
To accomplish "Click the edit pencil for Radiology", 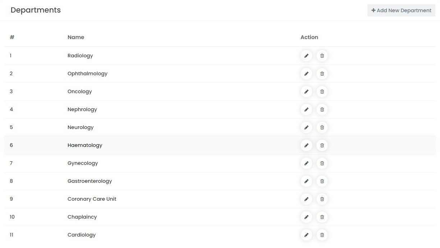I will (306, 56).
